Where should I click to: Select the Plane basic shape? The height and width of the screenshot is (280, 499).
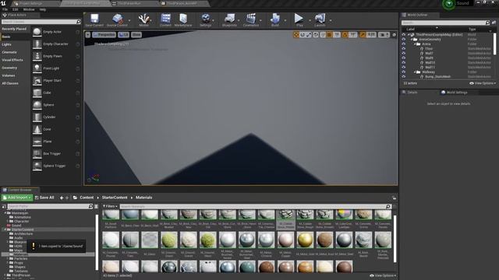pyautogui.click(x=56, y=142)
